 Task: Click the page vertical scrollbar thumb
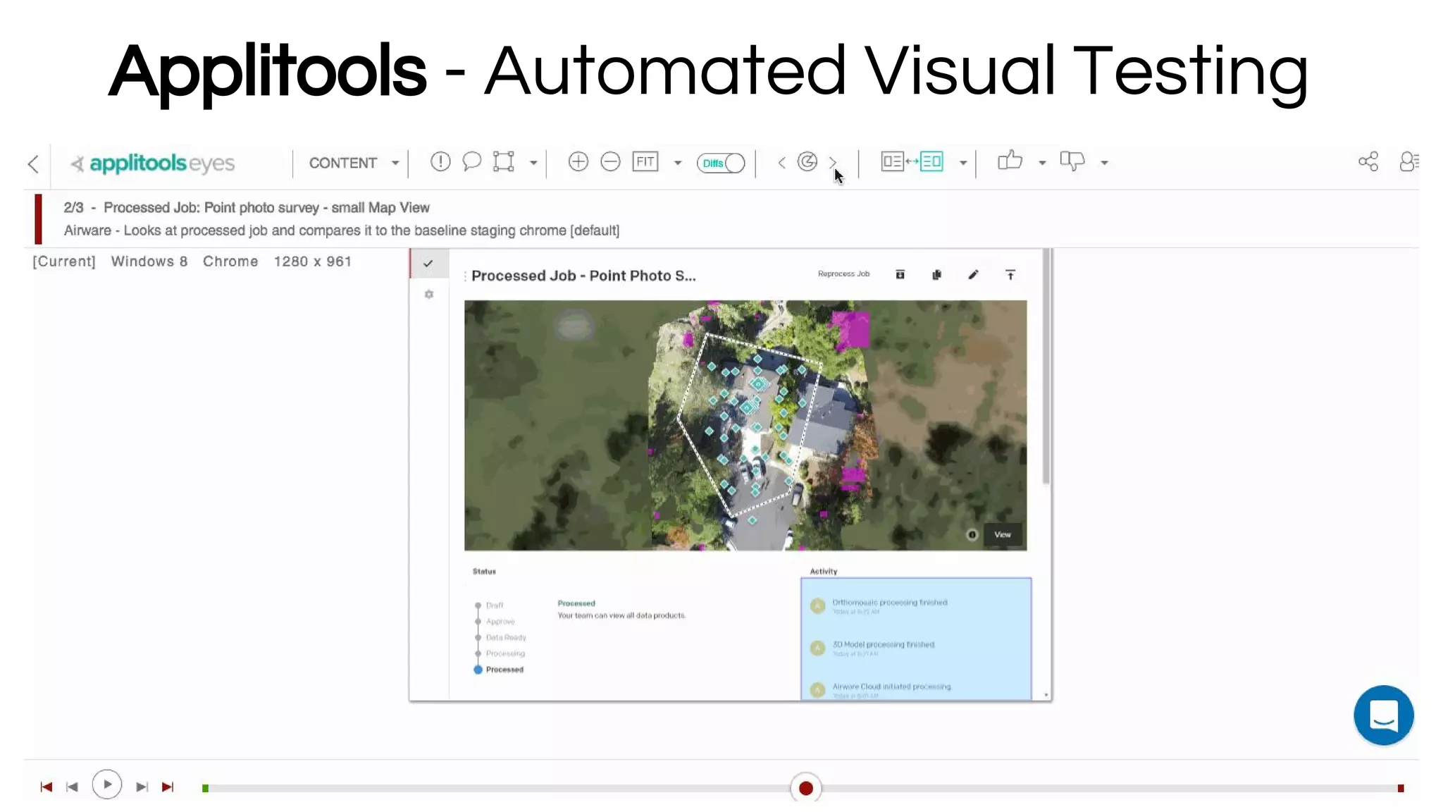pyautogui.click(x=1046, y=367)
